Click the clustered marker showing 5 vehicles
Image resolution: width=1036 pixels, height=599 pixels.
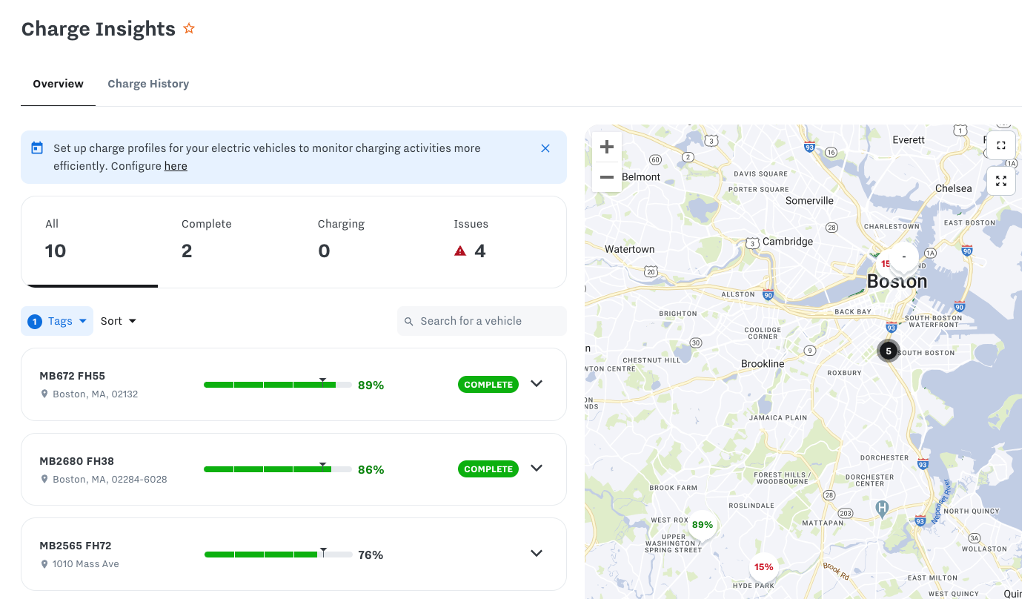(x=888, y=350)
